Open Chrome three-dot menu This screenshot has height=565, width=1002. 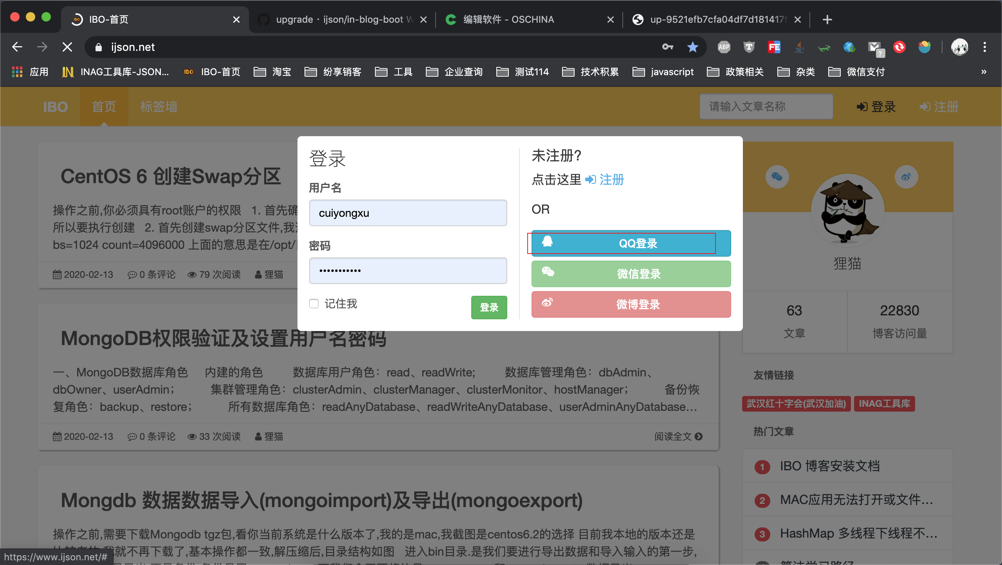point(985,47)
